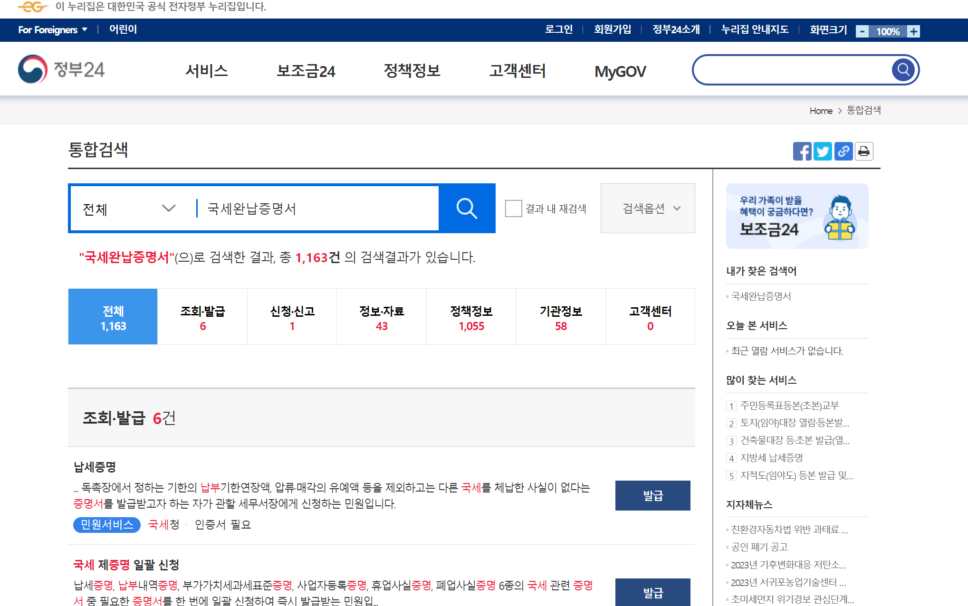Click the header search magnifier icon

903,70
